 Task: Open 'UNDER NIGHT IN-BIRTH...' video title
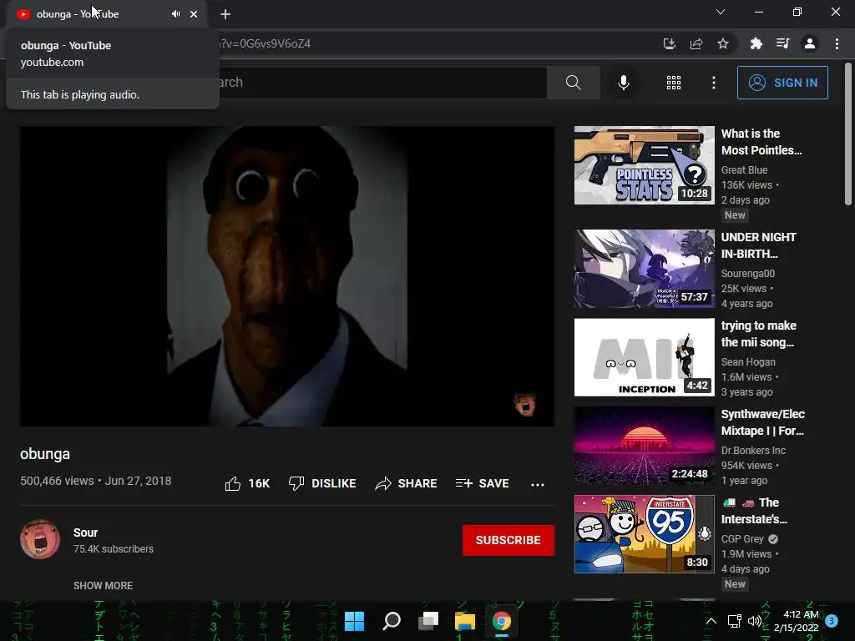(758, 245)
